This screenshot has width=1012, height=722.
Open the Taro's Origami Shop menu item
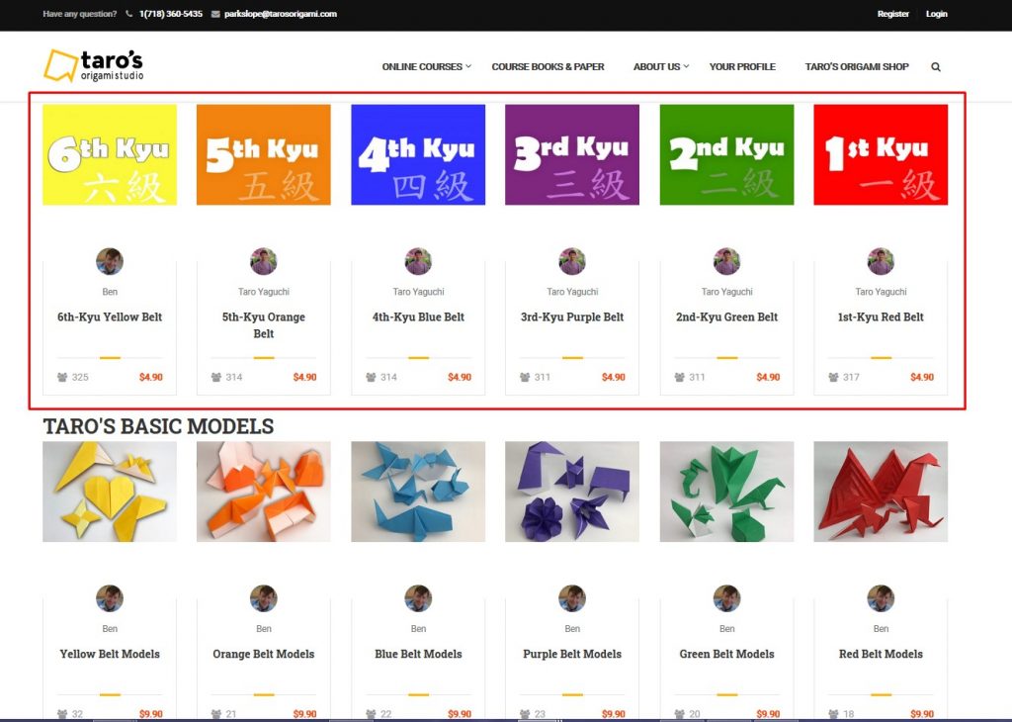[857, 66]
